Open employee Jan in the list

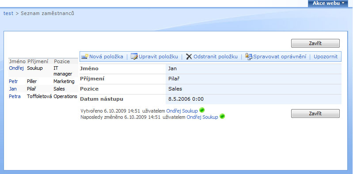[x=13, y=89]
